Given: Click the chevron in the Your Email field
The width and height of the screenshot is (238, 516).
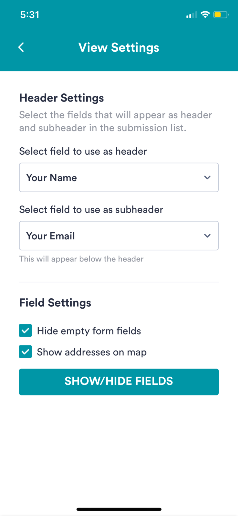Looking at the screenshot, I should click(x=207, y=236).
